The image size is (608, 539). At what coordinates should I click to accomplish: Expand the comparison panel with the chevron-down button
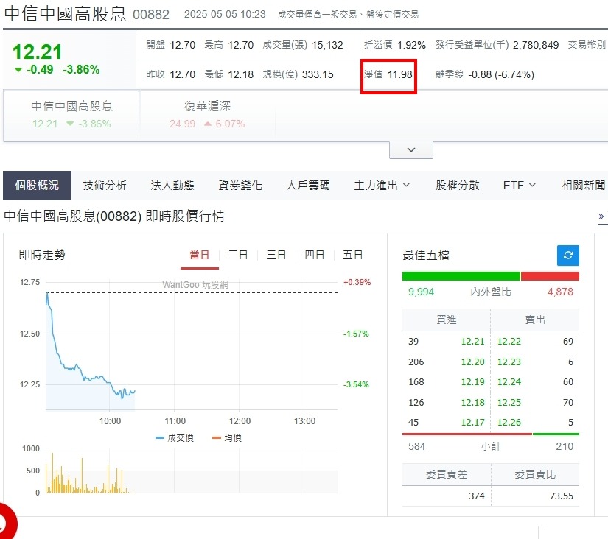point(411,150)
